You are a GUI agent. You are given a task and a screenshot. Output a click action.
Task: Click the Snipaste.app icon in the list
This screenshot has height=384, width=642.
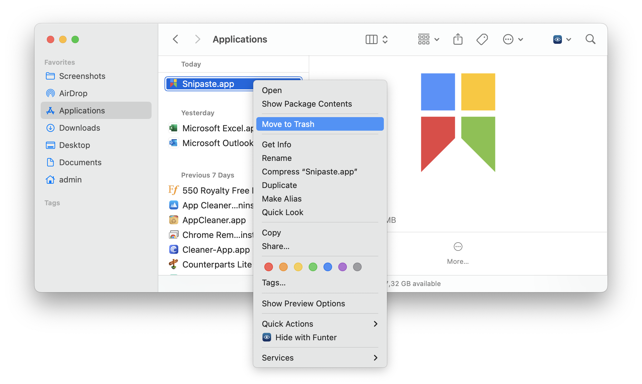(x=173, y=84)
